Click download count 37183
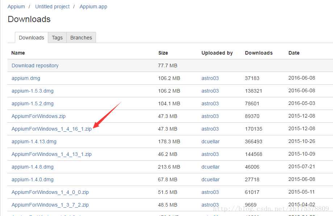The image size is (333, 216). pos(252,78)
